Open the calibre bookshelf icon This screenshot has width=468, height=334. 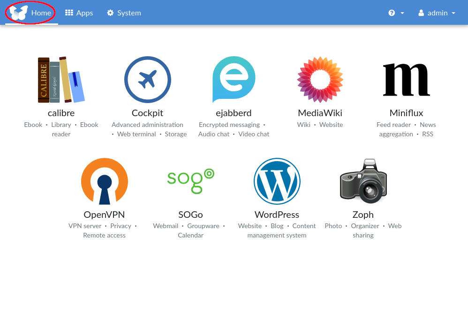click(x=61, y=80)
